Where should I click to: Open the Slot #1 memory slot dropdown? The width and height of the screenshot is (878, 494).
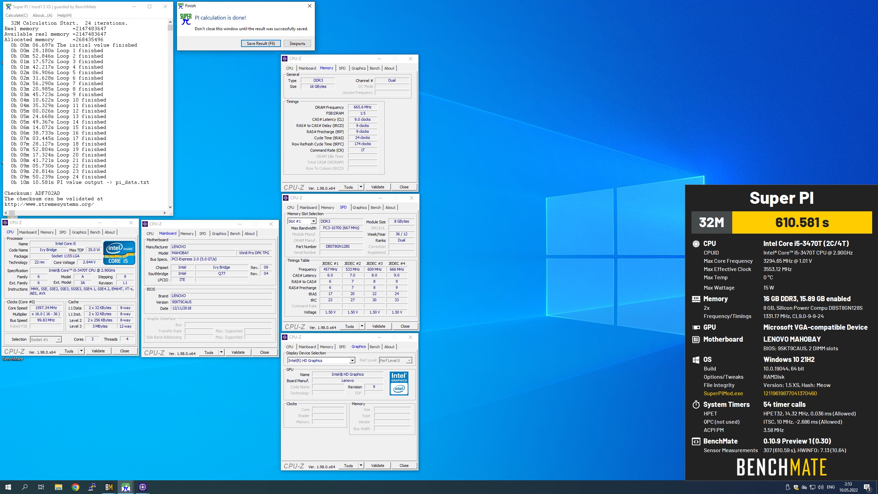click(313, 221)
